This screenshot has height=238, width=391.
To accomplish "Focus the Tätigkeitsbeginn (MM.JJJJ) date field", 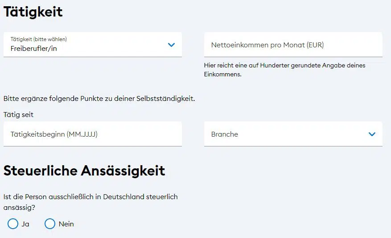I will pyautogui.click(x=92, y=134).
